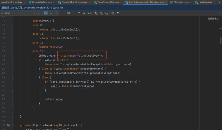Click 'hashCodeImpl' on line 74
The width and height of the screenshot is (222, 130).
66,38
